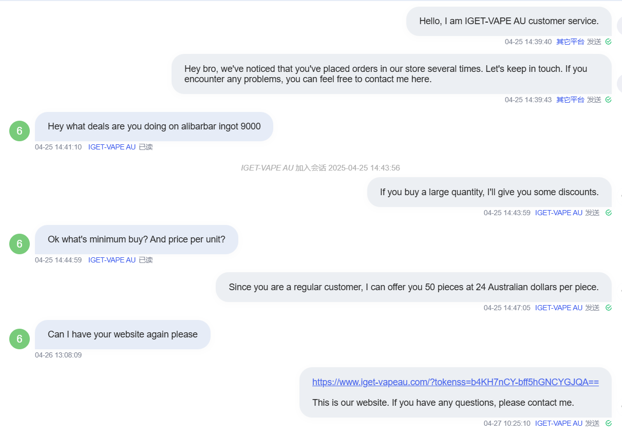Click the IGET-VAPE AU joined conversation notice
The height and width of the screenshot is (434, 622).
click(x=321, y=168)
